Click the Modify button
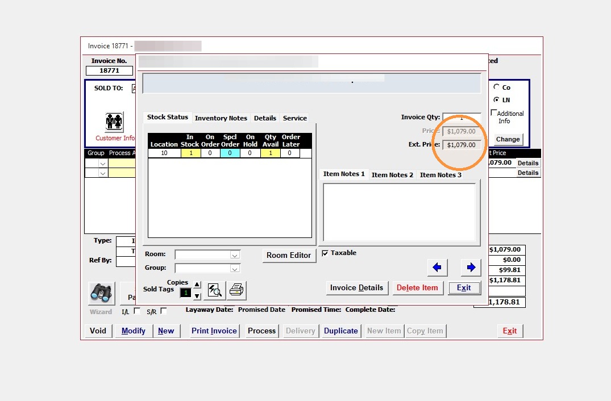The image size is (611, 401). click(x=133, y=331)
